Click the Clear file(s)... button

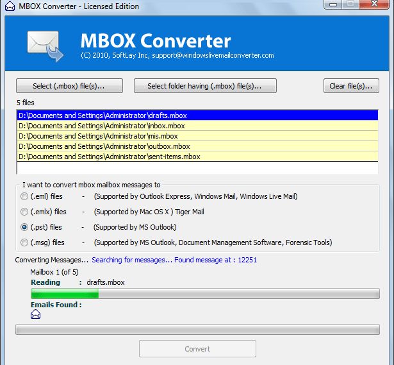pos(351,86)
